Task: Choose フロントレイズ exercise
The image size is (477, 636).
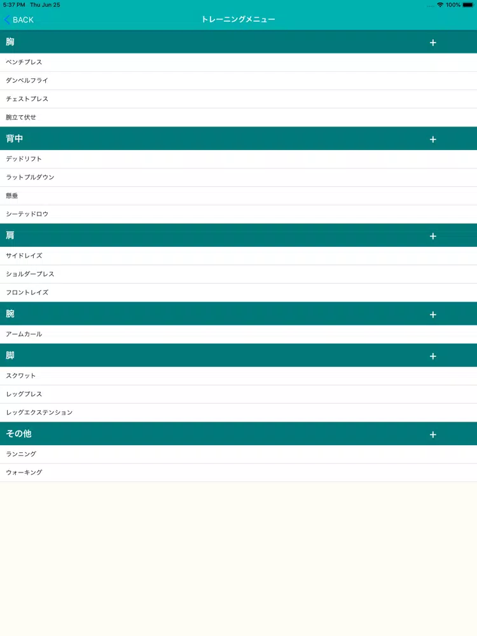Action: pos(238,293)
